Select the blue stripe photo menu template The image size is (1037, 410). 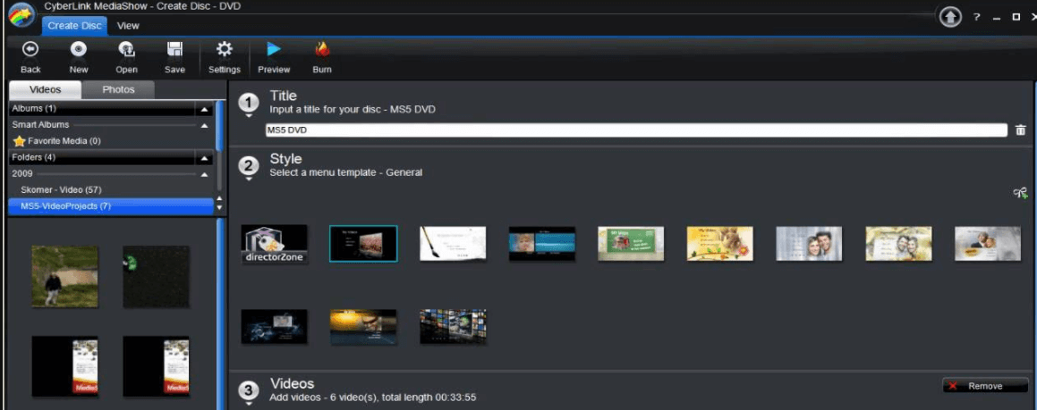click(x=541, y=244)
